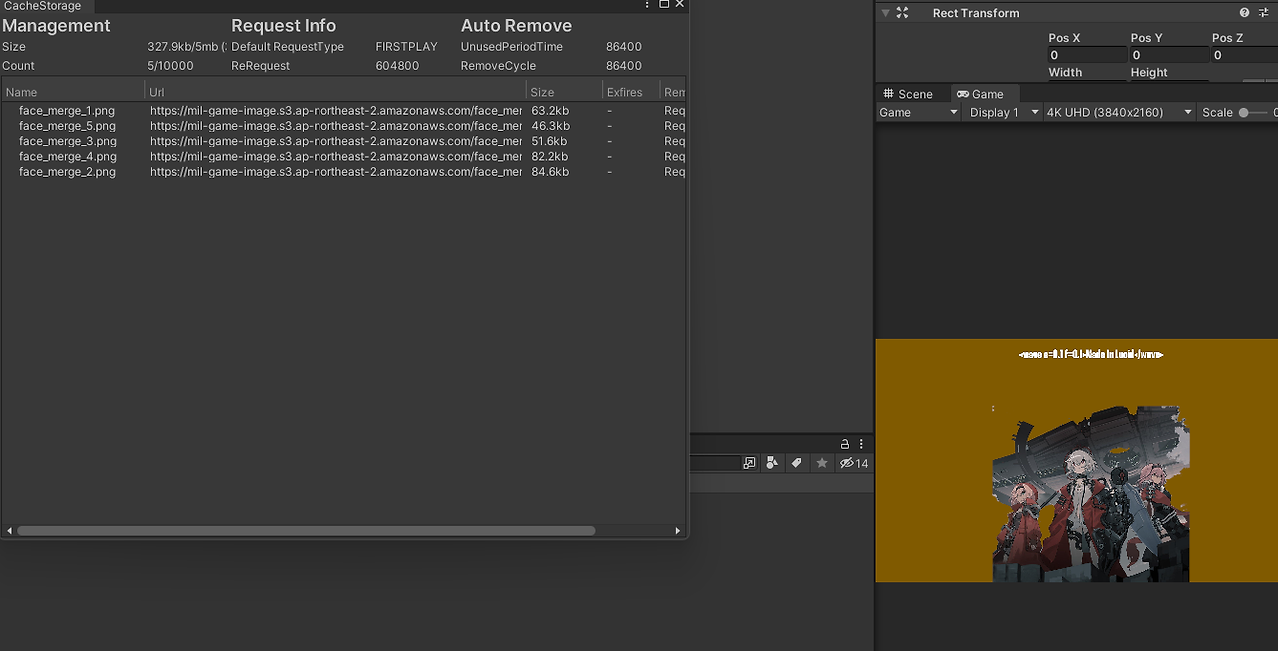Toggle hidden packages eye icon showing 14
1278x651 pixels.
click(x=854, y=463)
